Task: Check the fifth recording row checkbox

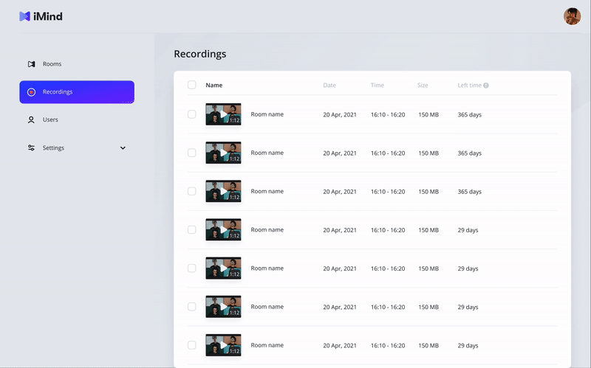Action: pos(192,268)
